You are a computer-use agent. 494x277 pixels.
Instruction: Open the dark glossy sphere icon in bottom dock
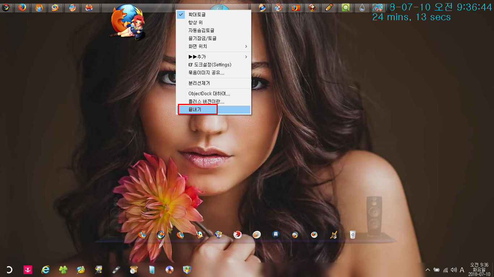(161, 235)
